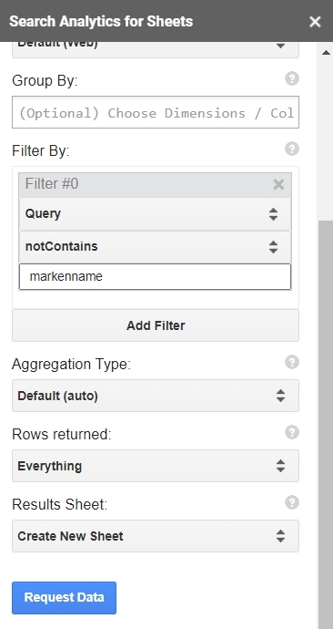The width and height of the screenshot is (333, 629).
Task: Click the Search Analytics for Sheets title
Action: click(x=101, y=21)
